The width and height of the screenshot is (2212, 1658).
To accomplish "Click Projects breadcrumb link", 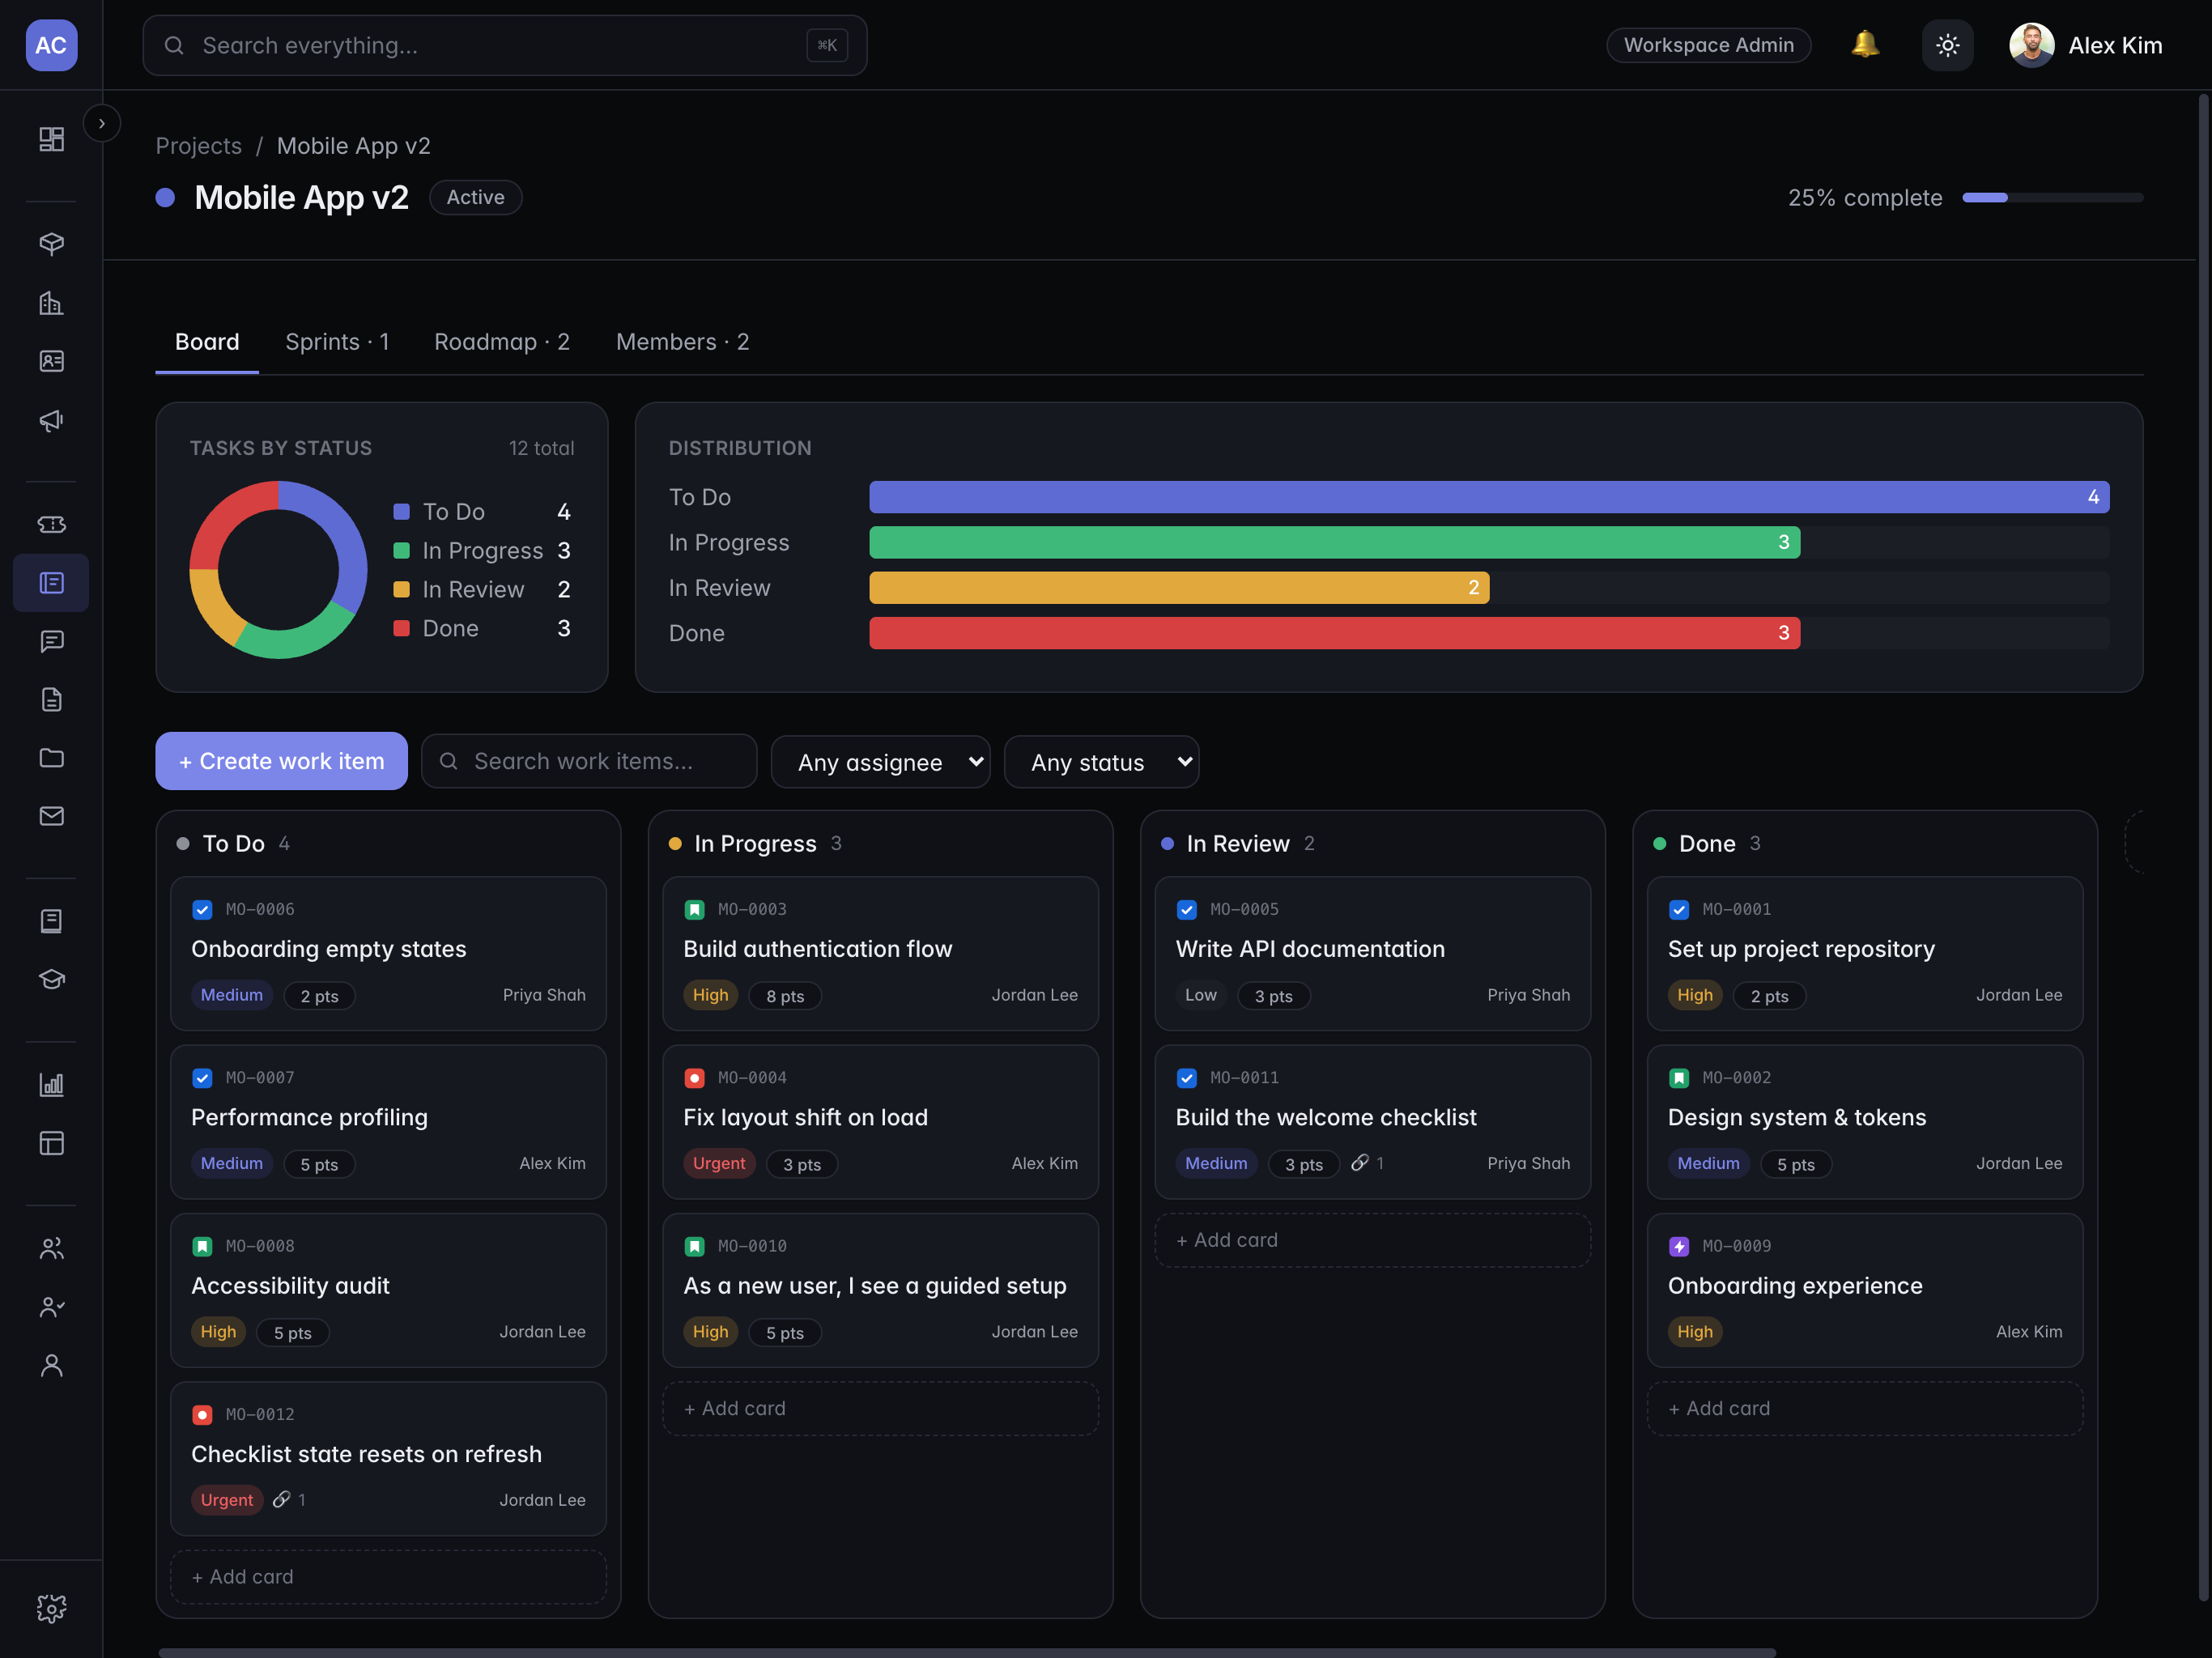I will [x=198, y=146].
